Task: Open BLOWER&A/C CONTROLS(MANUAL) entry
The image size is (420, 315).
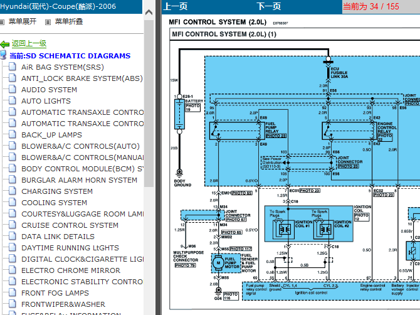Action: pyautogui.click(x=83, y=157)
